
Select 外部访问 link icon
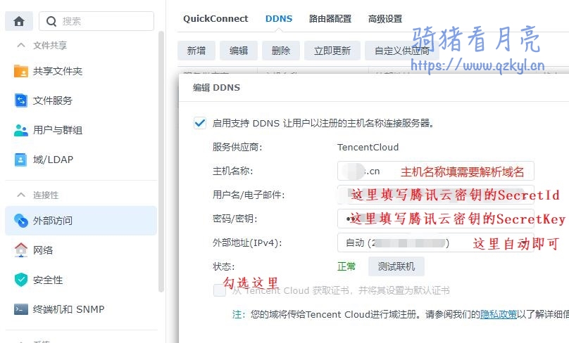coord(20,220)
